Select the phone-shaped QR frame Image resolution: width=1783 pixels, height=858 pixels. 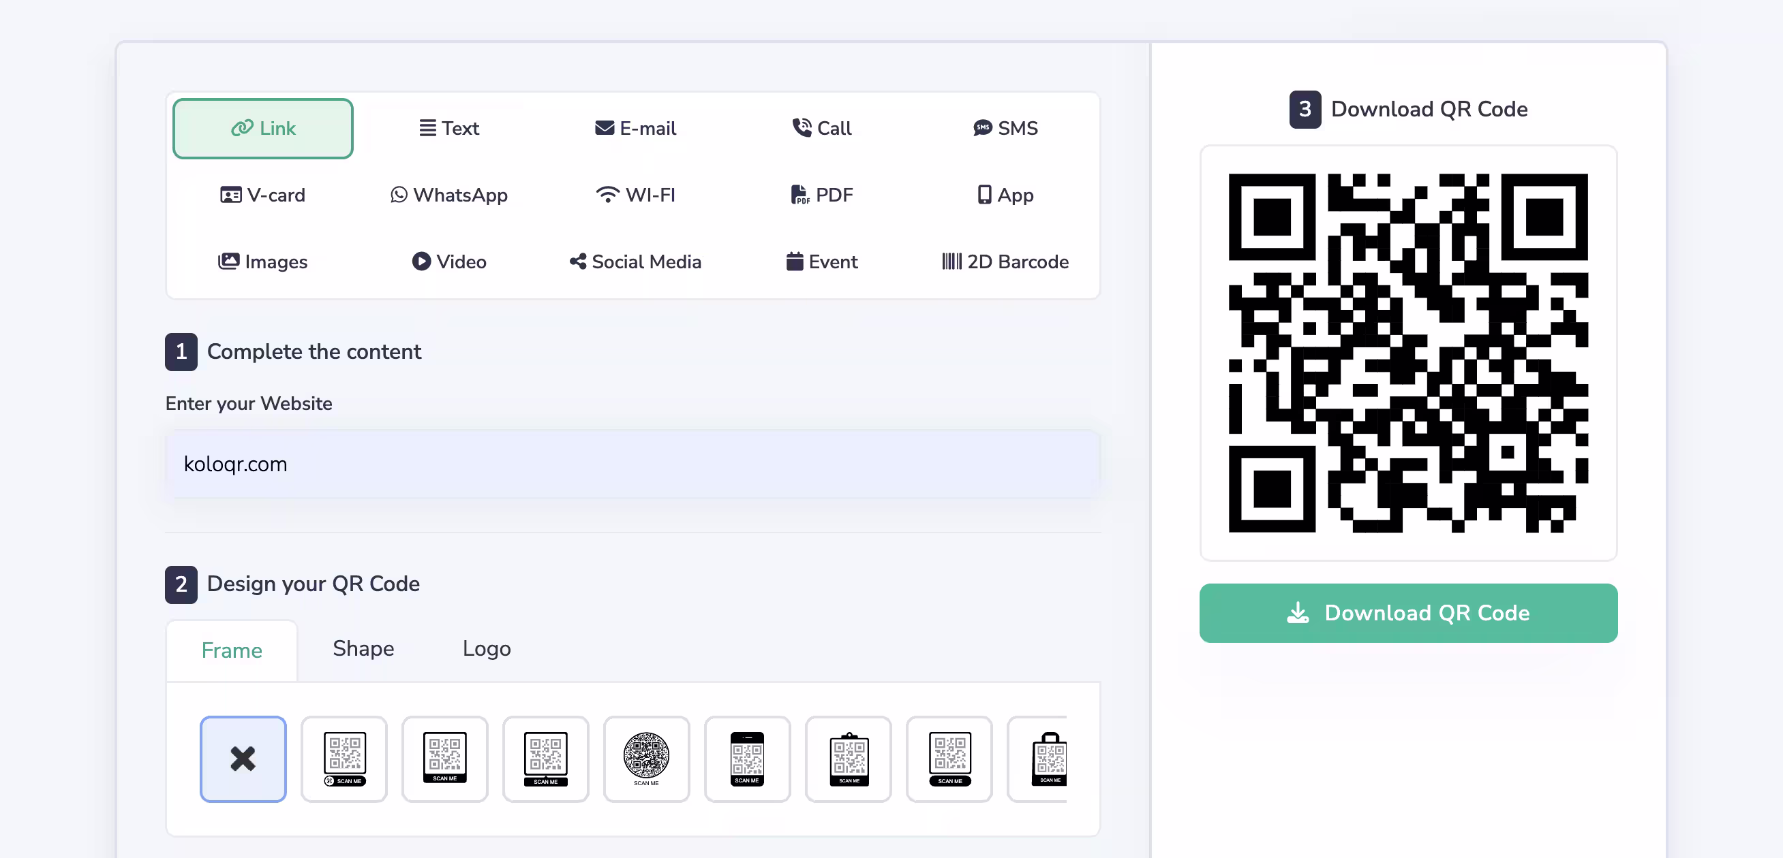[x=748, y=759]
